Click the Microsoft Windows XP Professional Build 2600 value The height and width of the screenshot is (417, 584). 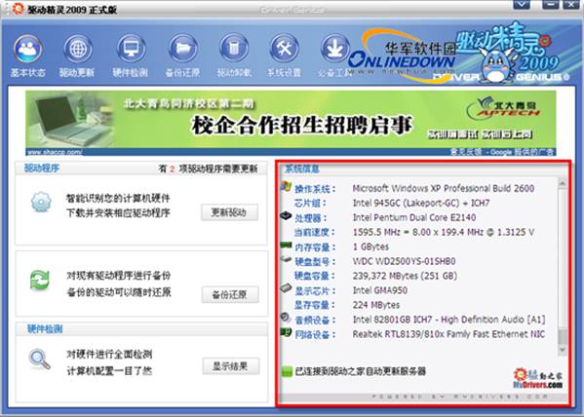click(x=444, y=188)
